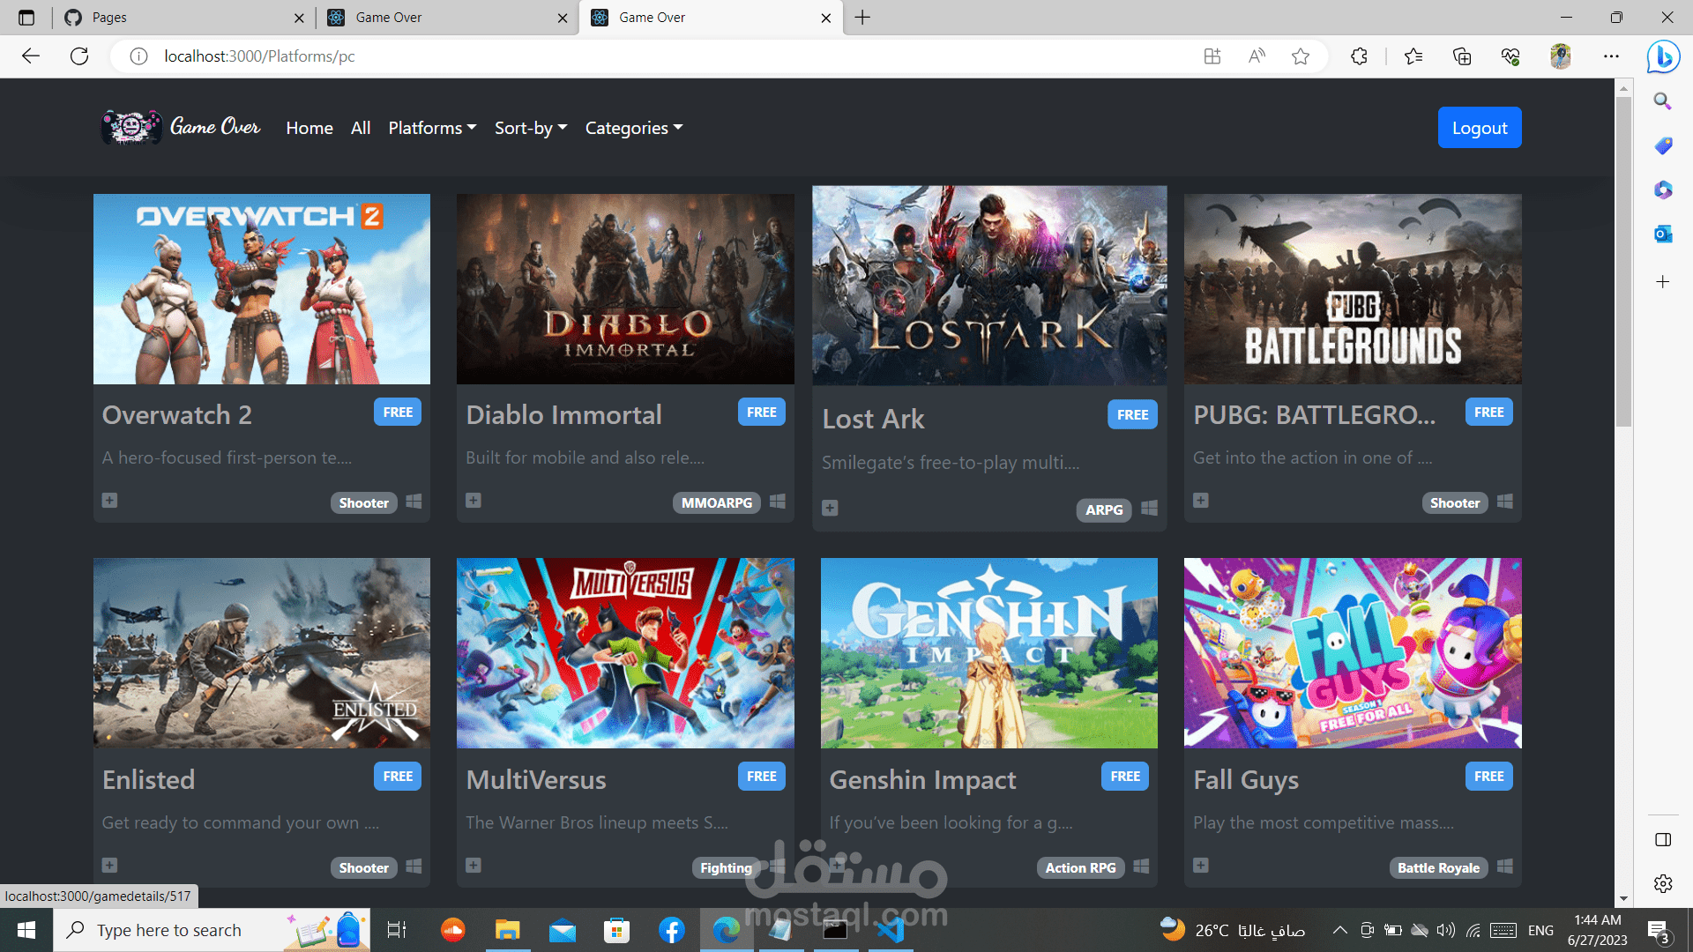Expand the Platforms dropdown menu

(x=432, y=128)
